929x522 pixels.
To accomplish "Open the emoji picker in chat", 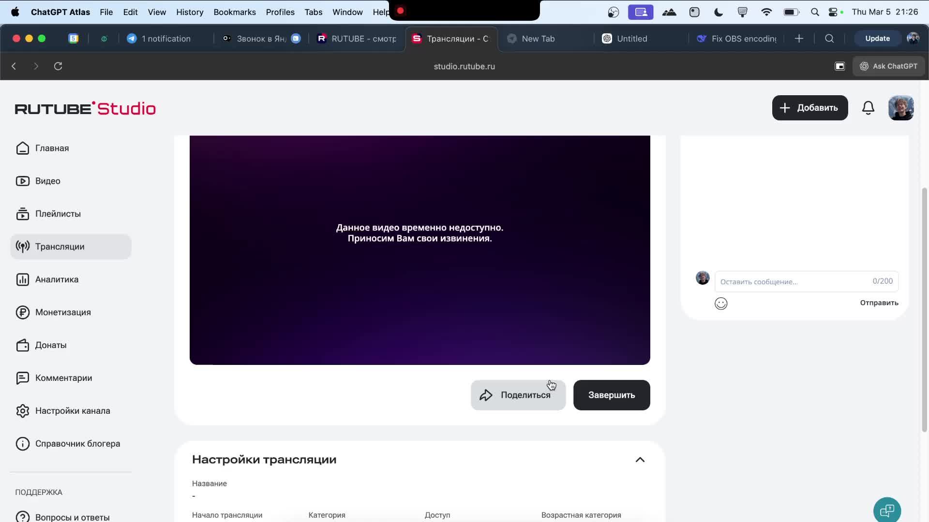I will coord(721,304).
